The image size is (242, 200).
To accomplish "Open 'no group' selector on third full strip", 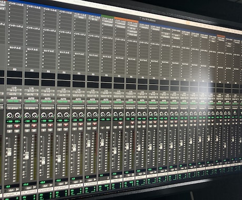I will coord(48,108).
